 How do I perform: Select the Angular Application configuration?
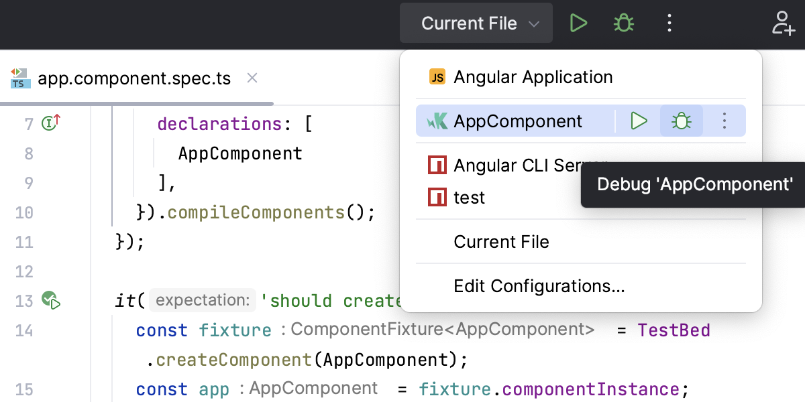(x=533, y=76)
